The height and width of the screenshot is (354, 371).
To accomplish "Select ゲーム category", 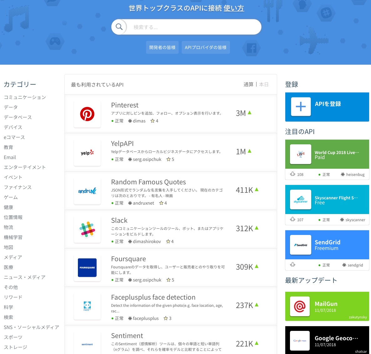I will (x=11, y=197).
